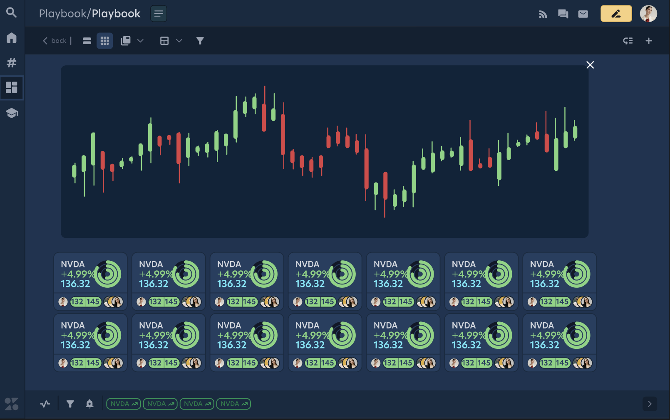
Task: Open the bell alerts icon
Action: click(x=89, y=404)
